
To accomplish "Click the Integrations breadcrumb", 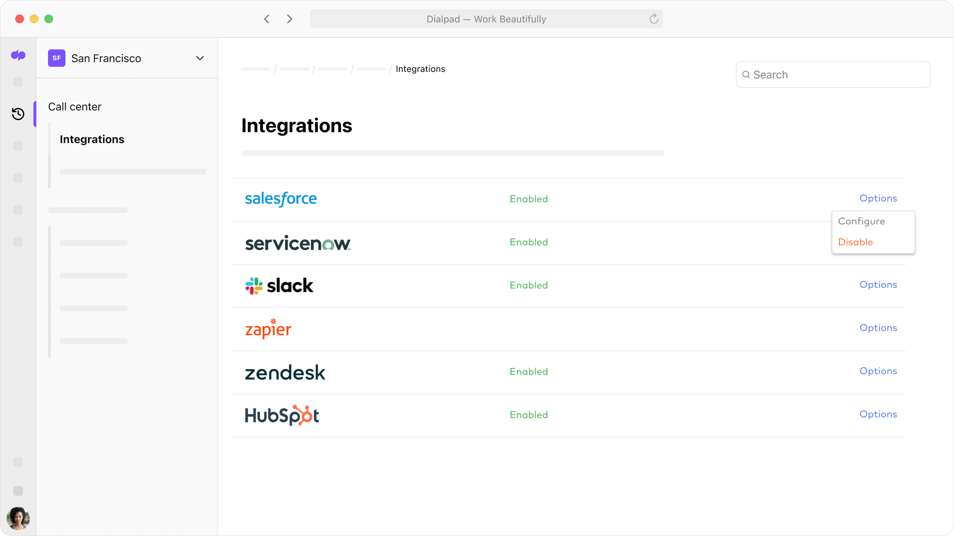I will [420, 69].
